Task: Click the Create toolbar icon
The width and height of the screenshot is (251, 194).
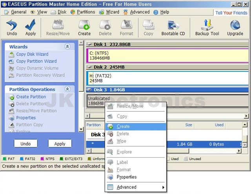Action: coord(84,27)
